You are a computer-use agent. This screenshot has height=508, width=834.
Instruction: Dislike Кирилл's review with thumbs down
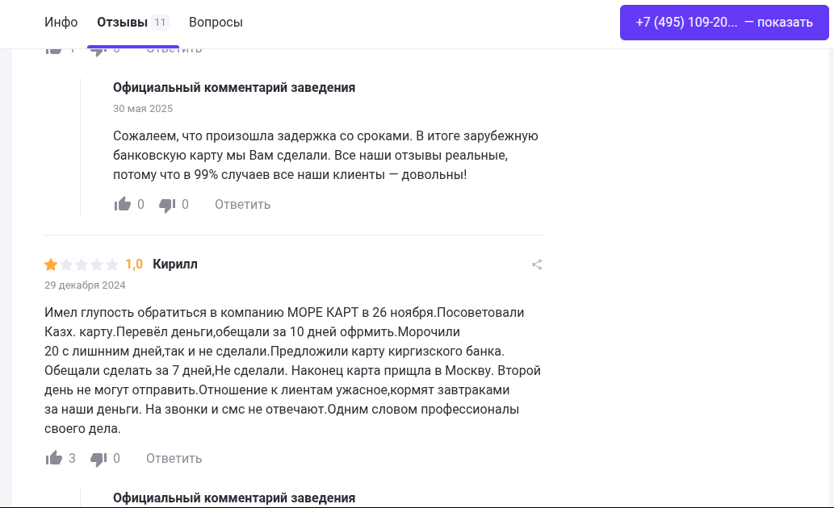(98, 458)
